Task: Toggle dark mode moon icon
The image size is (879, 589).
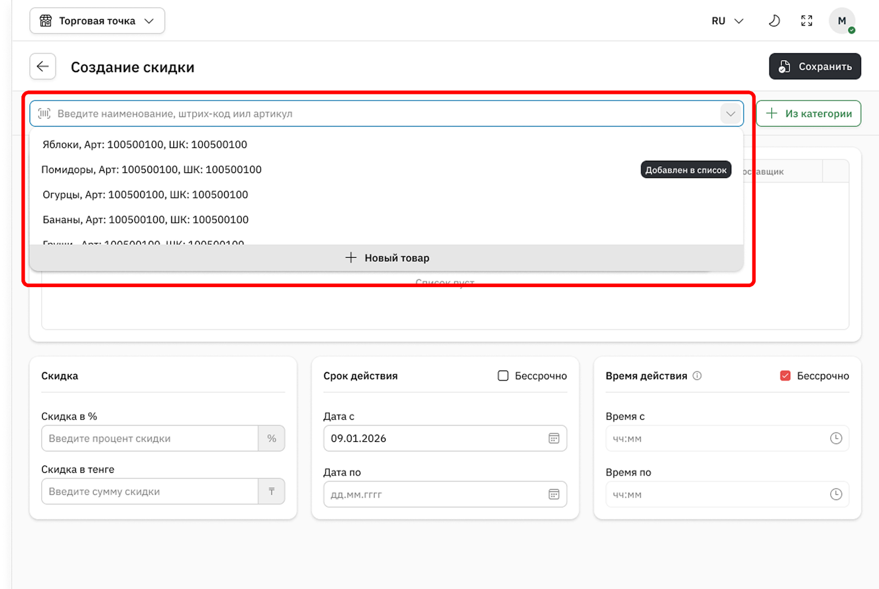Action: tap(774, 21)
